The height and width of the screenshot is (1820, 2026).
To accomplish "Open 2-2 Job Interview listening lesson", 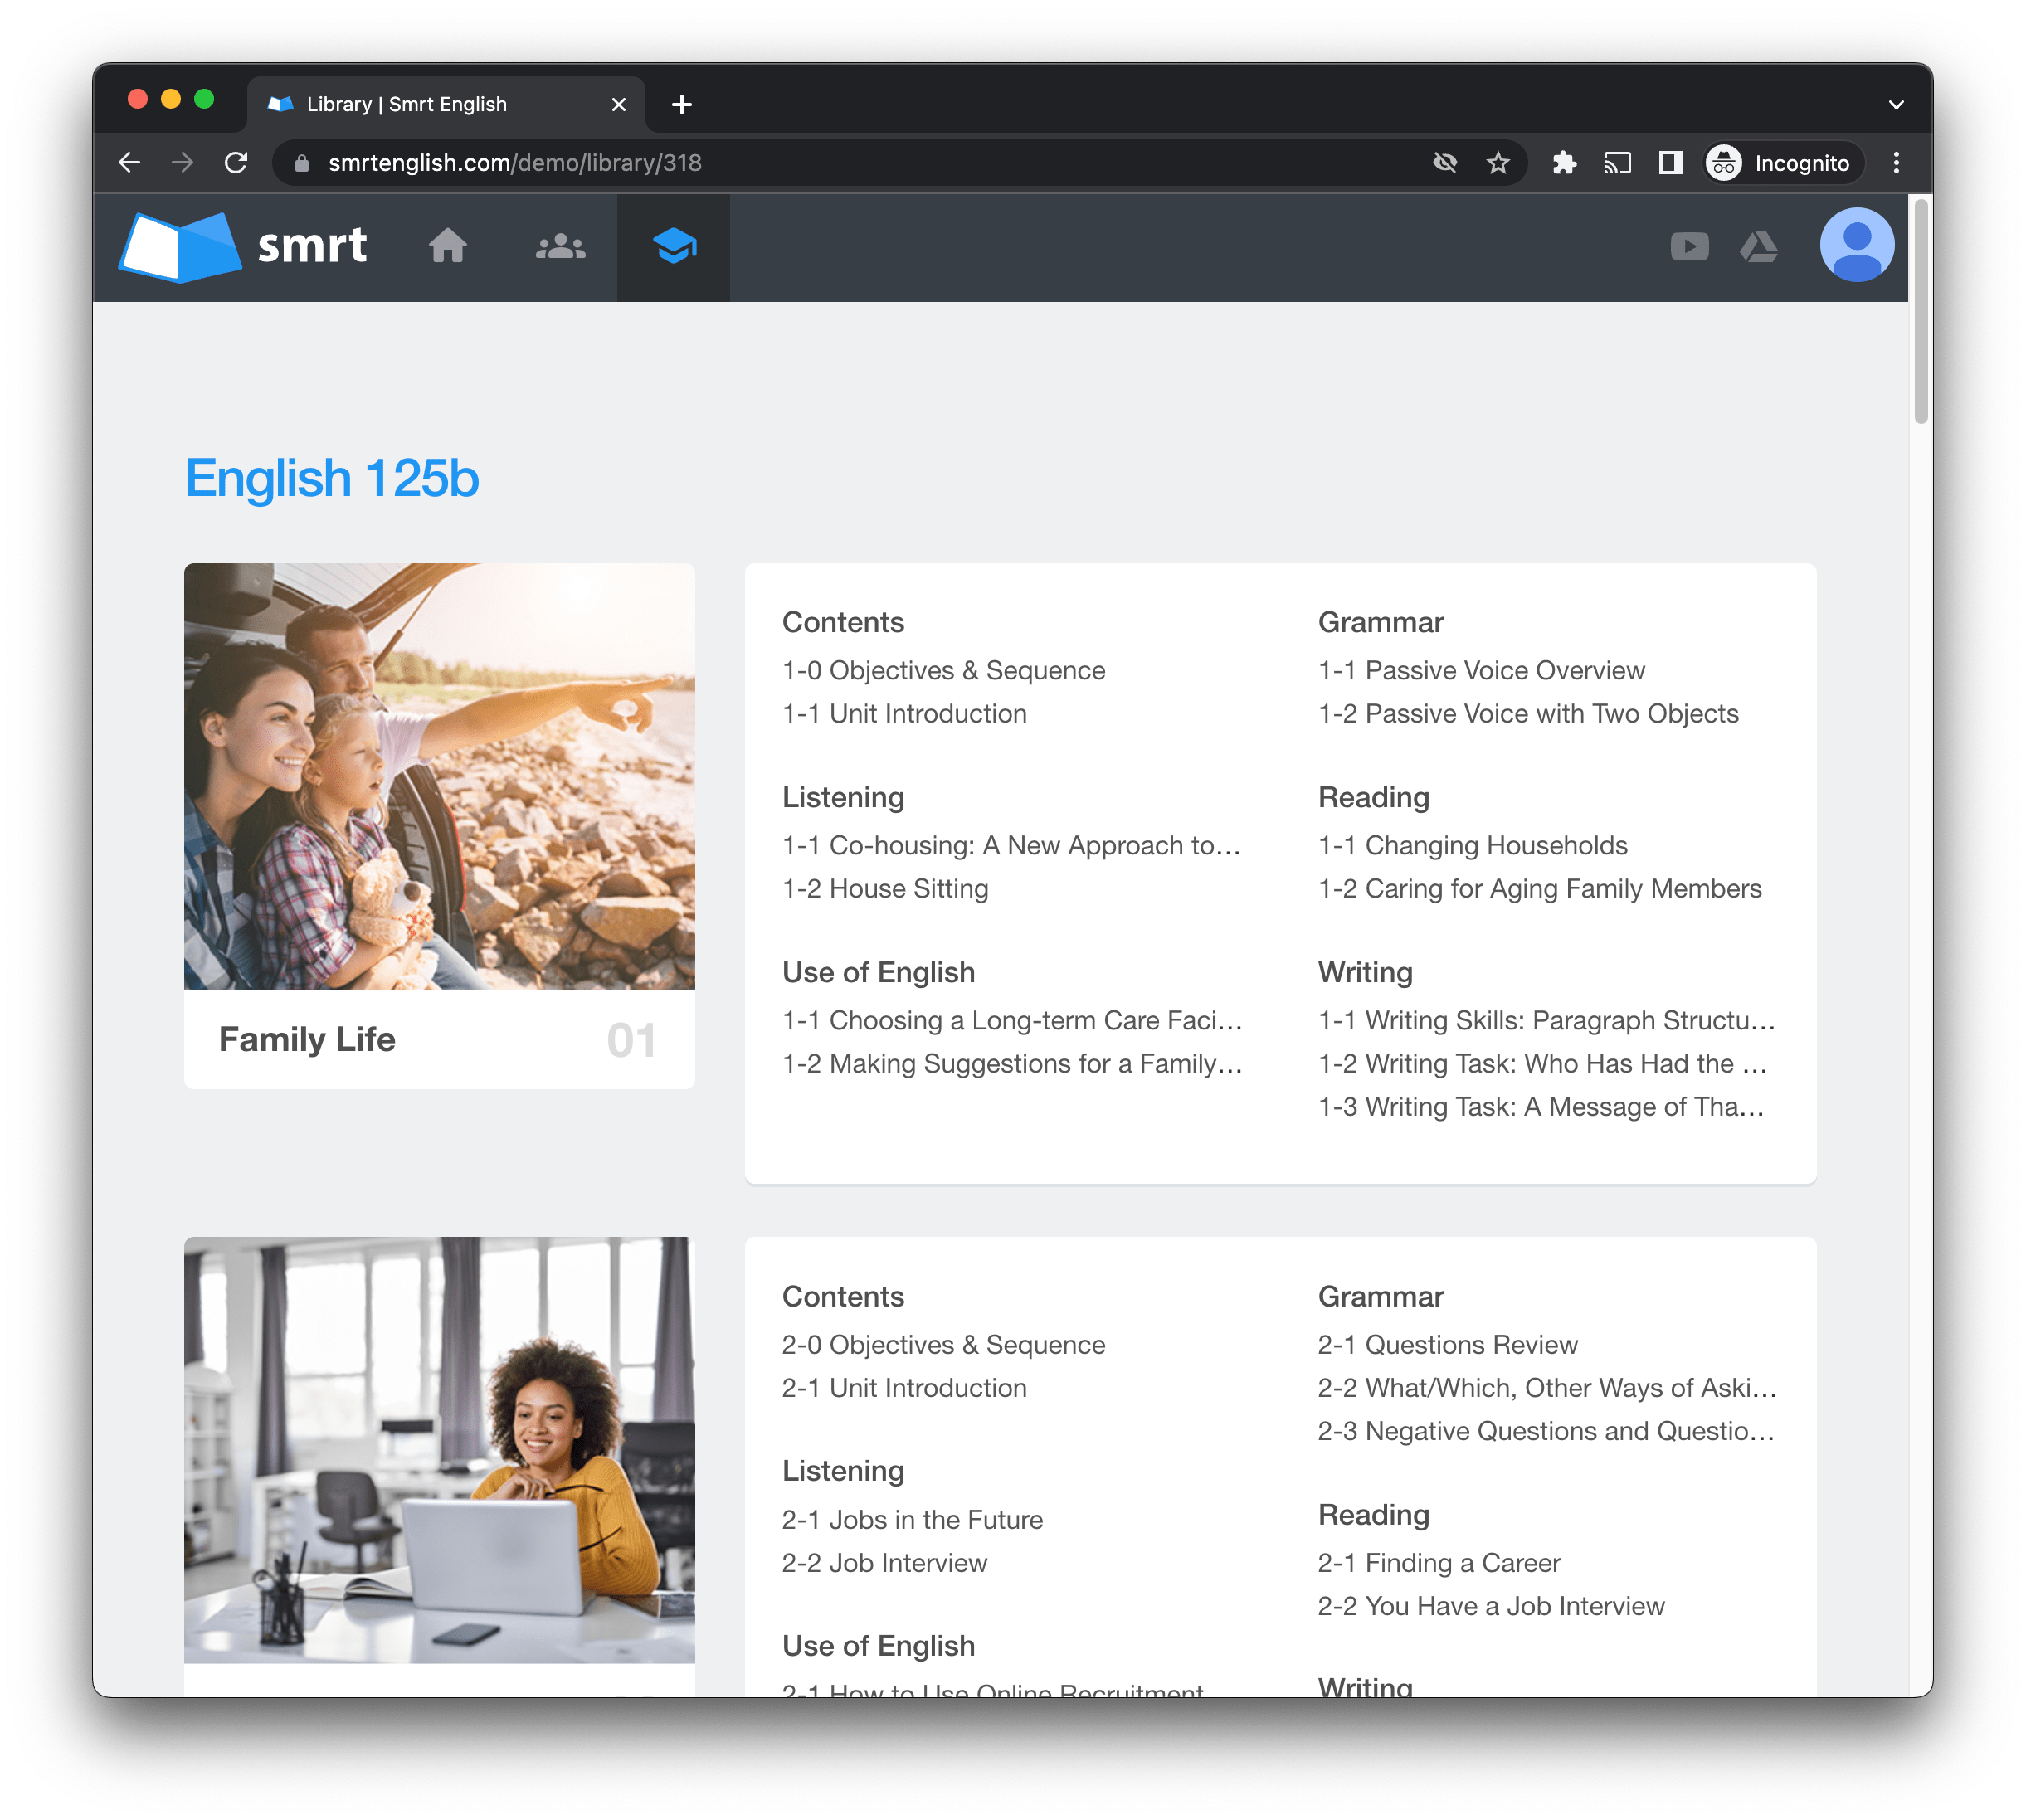I will point(884,1563).
